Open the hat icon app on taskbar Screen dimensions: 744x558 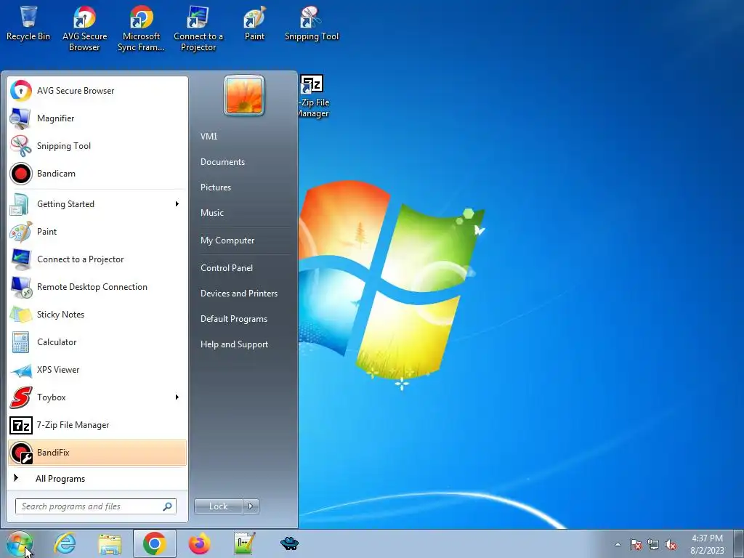[x=289, y=543]
